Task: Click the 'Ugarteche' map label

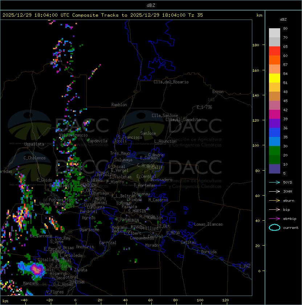Action: click(90, 230)
